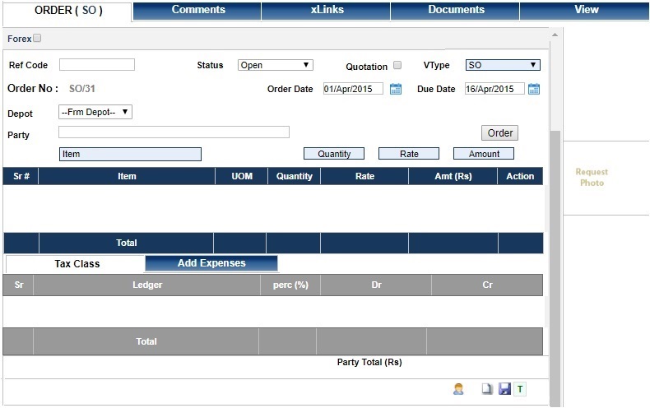Click the Dr column header
This screenshot has height=408, width=650.
[x=376, y=285]
